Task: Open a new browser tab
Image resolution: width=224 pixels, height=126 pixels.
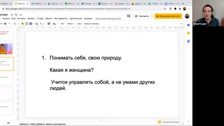Action: click(183, 3)
